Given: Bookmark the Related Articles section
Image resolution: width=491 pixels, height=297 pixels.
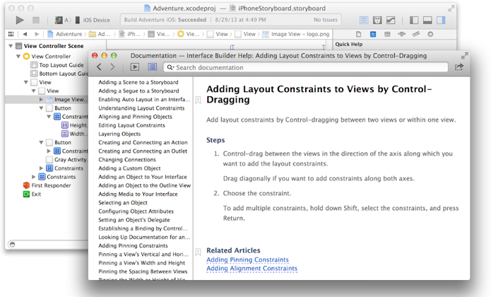Looking at the screenshot, I should click(199, 252).
